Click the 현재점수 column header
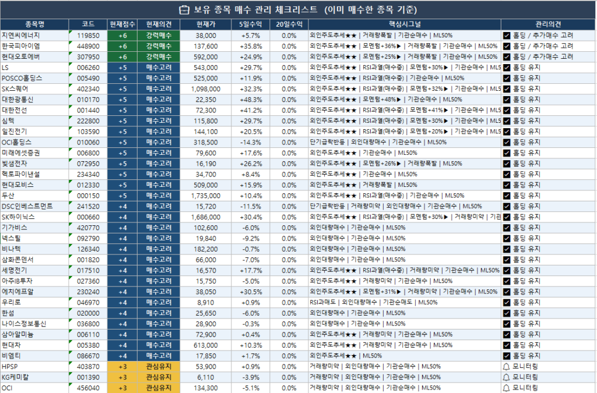 click(x=122, y=24)
